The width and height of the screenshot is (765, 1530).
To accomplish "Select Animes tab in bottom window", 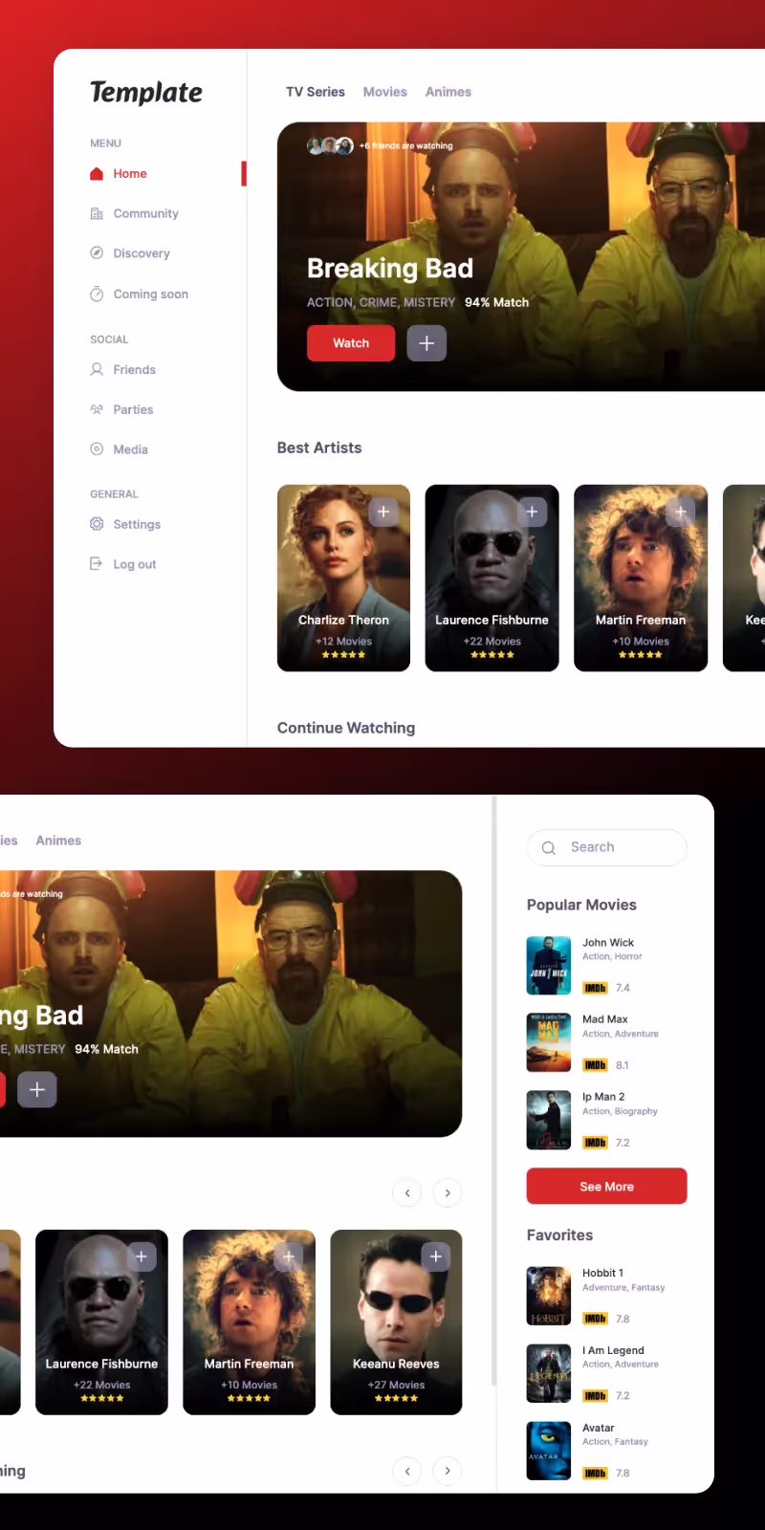I will coord(58,841).
